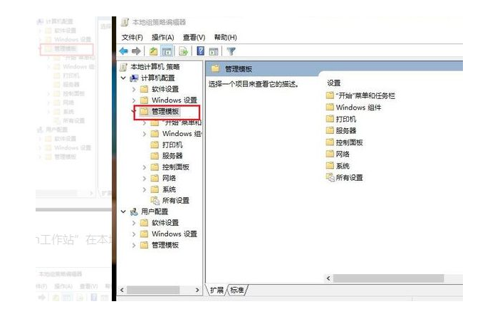Toggle the show/hide action pane icon
Viewport: 495px width, 314px height.
coord(214,51)
